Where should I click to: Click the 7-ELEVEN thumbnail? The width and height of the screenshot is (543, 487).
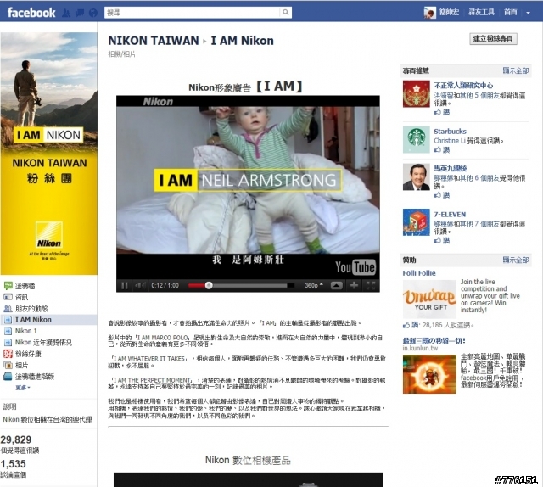coord(417,222)
